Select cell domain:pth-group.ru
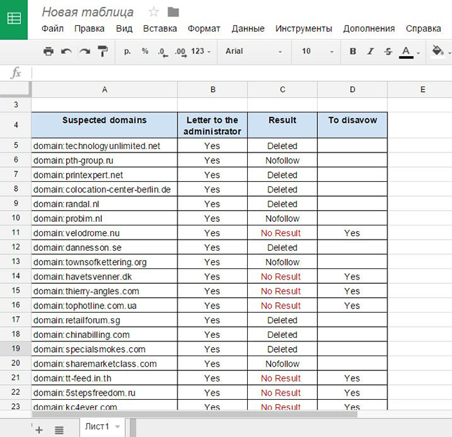Screen dimensions: 452x437 click(x=105, y=160)
